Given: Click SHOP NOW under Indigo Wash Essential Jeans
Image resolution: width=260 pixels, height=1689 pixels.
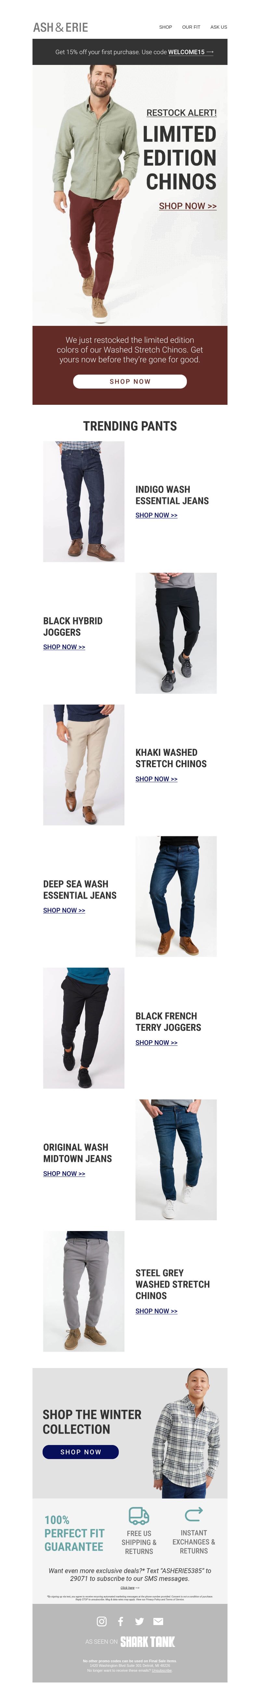Looking at the screenshot, I should [x=156, y=515].
